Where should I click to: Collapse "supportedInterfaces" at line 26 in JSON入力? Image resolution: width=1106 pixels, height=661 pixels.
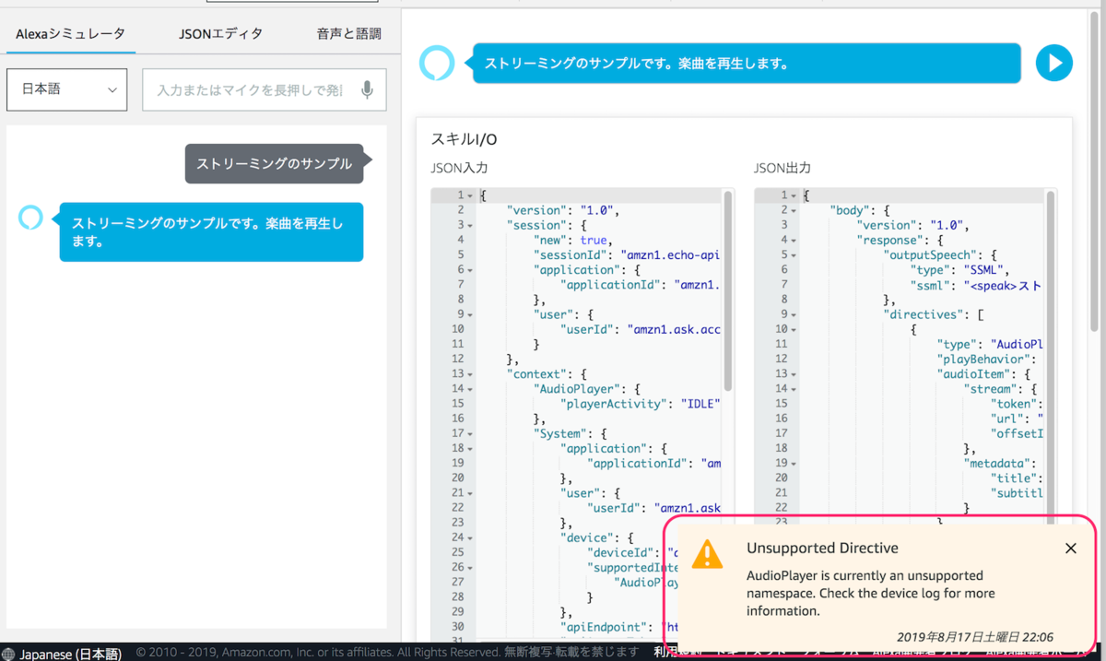tap(470, 567)
